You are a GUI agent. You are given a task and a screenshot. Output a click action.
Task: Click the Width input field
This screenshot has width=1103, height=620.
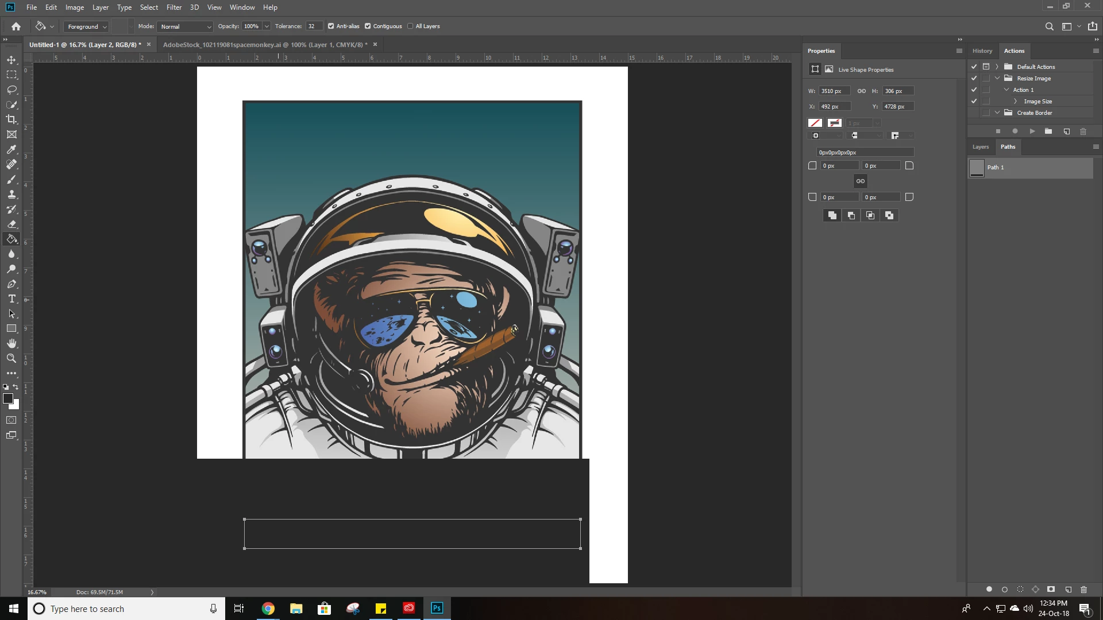pyautogui.click(x=834, y=91)
